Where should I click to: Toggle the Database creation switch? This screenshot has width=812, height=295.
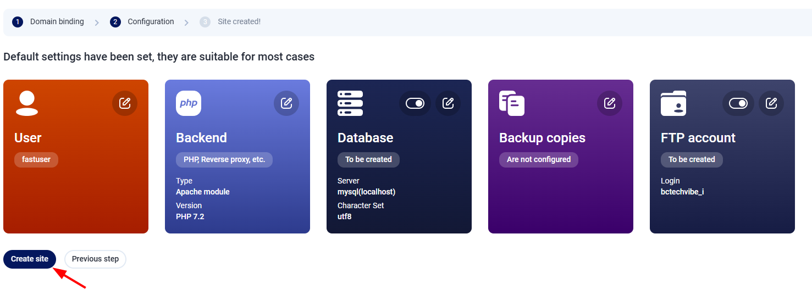pos(415,103)
